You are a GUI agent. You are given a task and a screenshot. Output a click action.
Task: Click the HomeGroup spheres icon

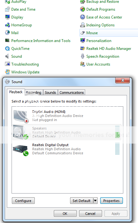(8, 25)
